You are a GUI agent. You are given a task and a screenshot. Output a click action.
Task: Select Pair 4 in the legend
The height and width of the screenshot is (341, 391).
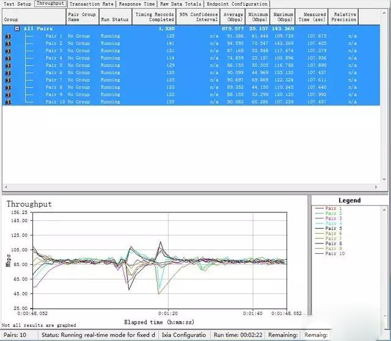pyautogui.click(x=334, y=223)
